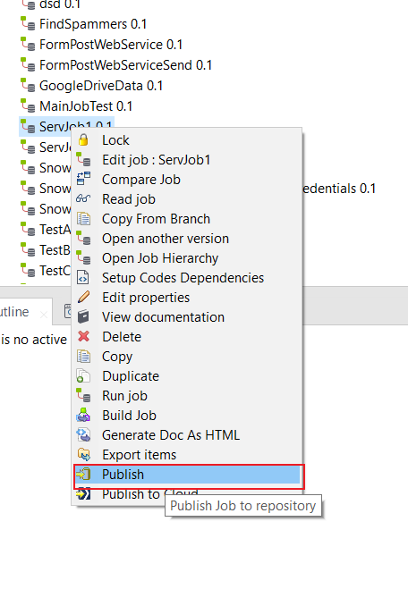Viewport: 408px width, 589px height.
Task: Click the Setup Codes Dependencies icon
Action: [x=83, y=278]
